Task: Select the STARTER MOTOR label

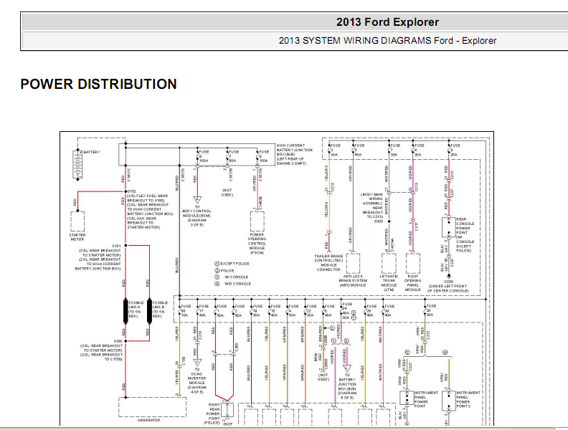Action: coord(77,237)
